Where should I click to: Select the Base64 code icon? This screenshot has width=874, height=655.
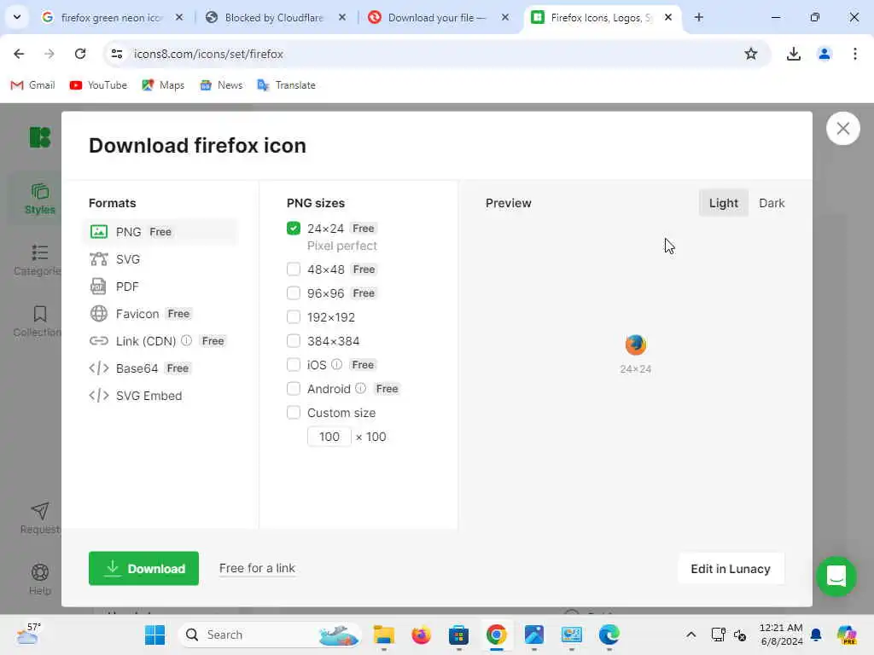pos(99,368)
